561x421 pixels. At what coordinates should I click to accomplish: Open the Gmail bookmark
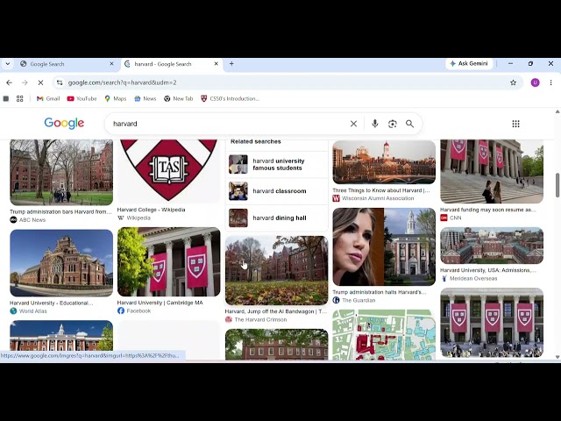point(48,99)
